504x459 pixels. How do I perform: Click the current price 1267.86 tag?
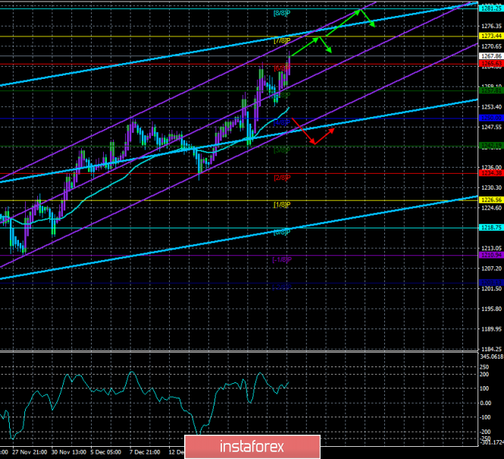[490, 55]
